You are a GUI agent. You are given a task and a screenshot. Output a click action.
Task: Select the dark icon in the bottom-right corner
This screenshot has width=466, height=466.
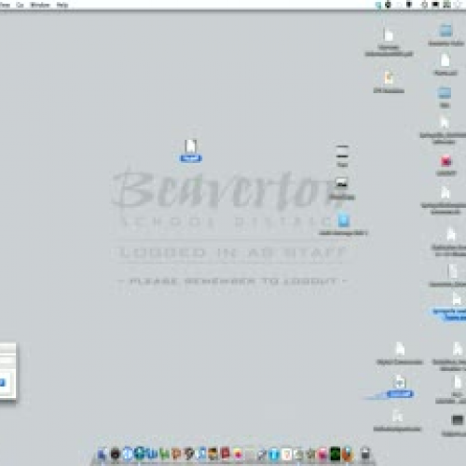[458, 420]
